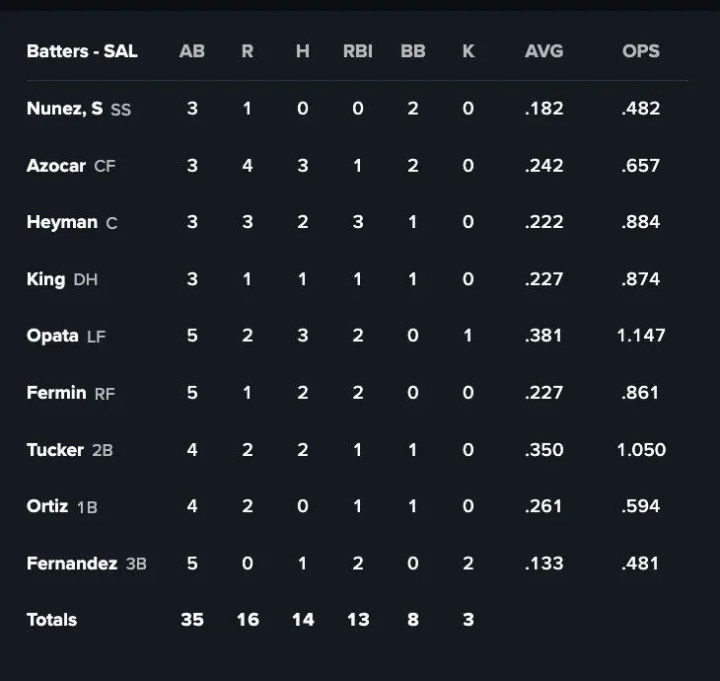The height and width of the screenshot is (681, 720).
Task: Click Opata's .381 batting average
Action: pos(543,336)
